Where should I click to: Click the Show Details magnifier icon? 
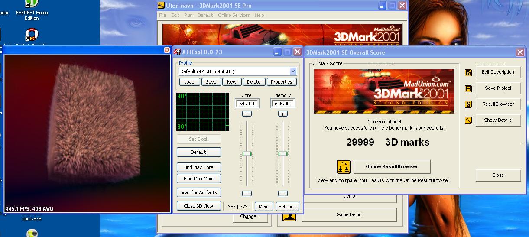click(468, 120)
